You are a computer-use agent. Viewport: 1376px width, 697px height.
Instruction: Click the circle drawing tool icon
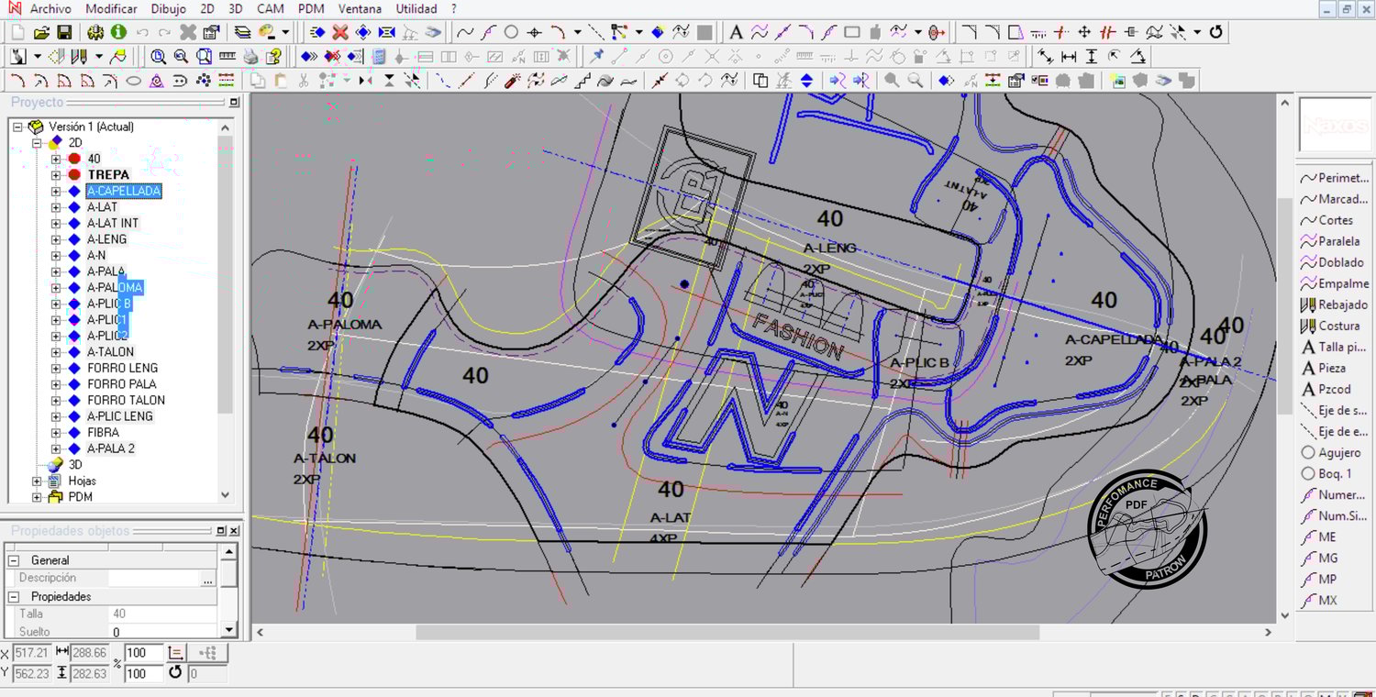(511, 32)
